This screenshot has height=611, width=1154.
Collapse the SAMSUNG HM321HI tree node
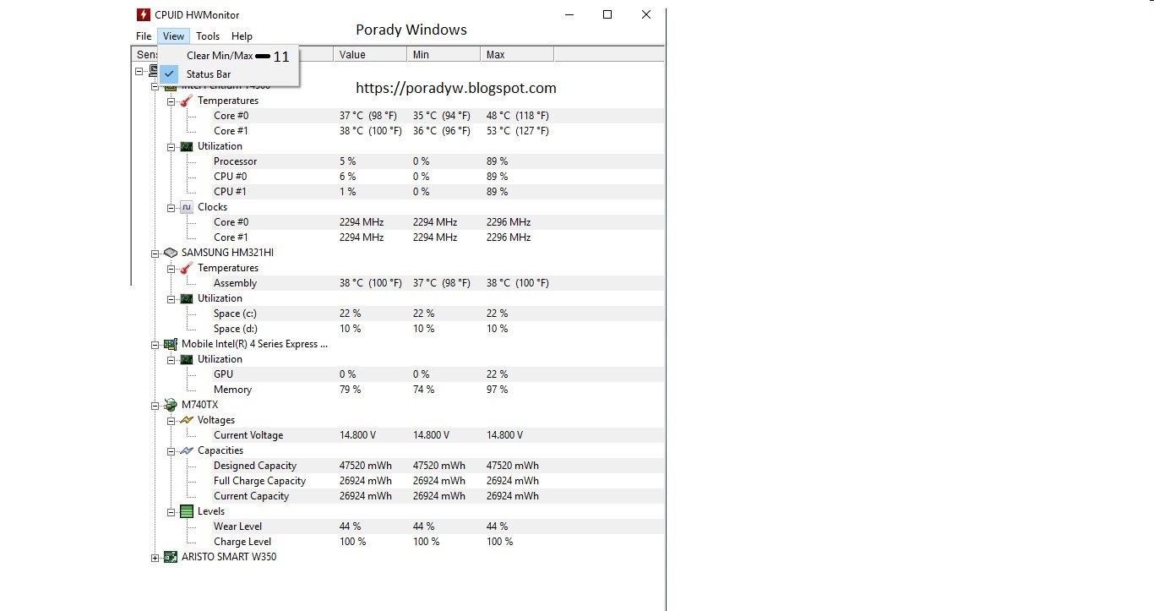(155, 254)
